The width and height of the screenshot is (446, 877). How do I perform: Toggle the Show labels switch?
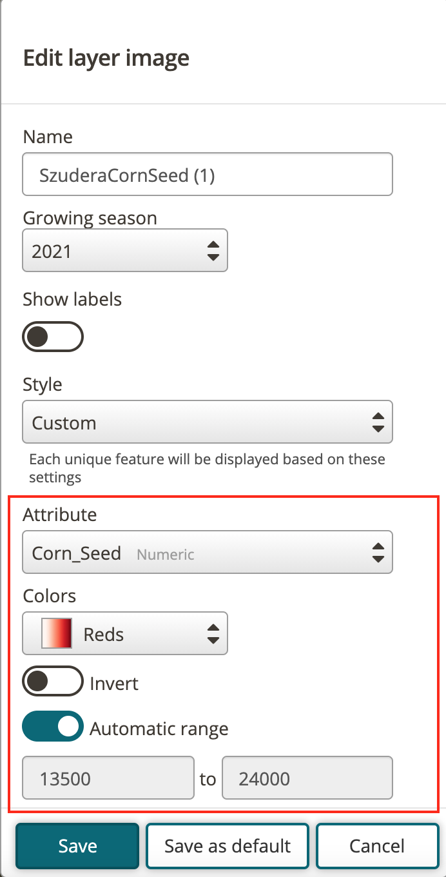(x=53, y=336)
